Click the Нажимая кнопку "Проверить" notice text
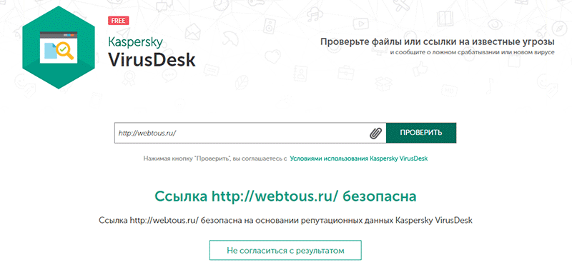This screenshot has width=572, height=270. point(215,159)
